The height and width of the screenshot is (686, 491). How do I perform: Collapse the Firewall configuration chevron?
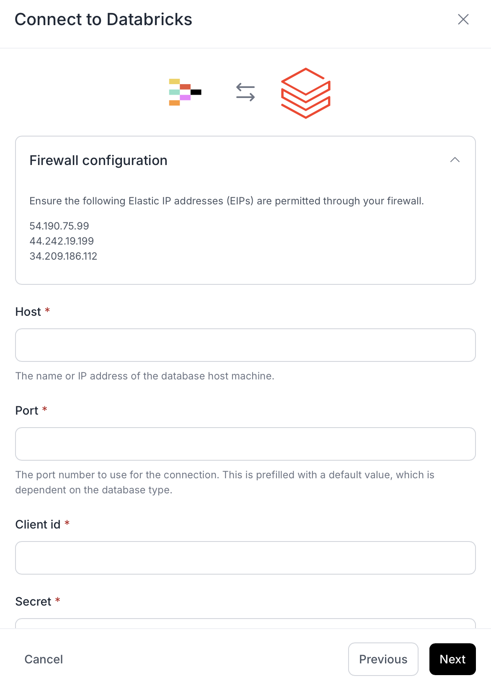(455, 160)
